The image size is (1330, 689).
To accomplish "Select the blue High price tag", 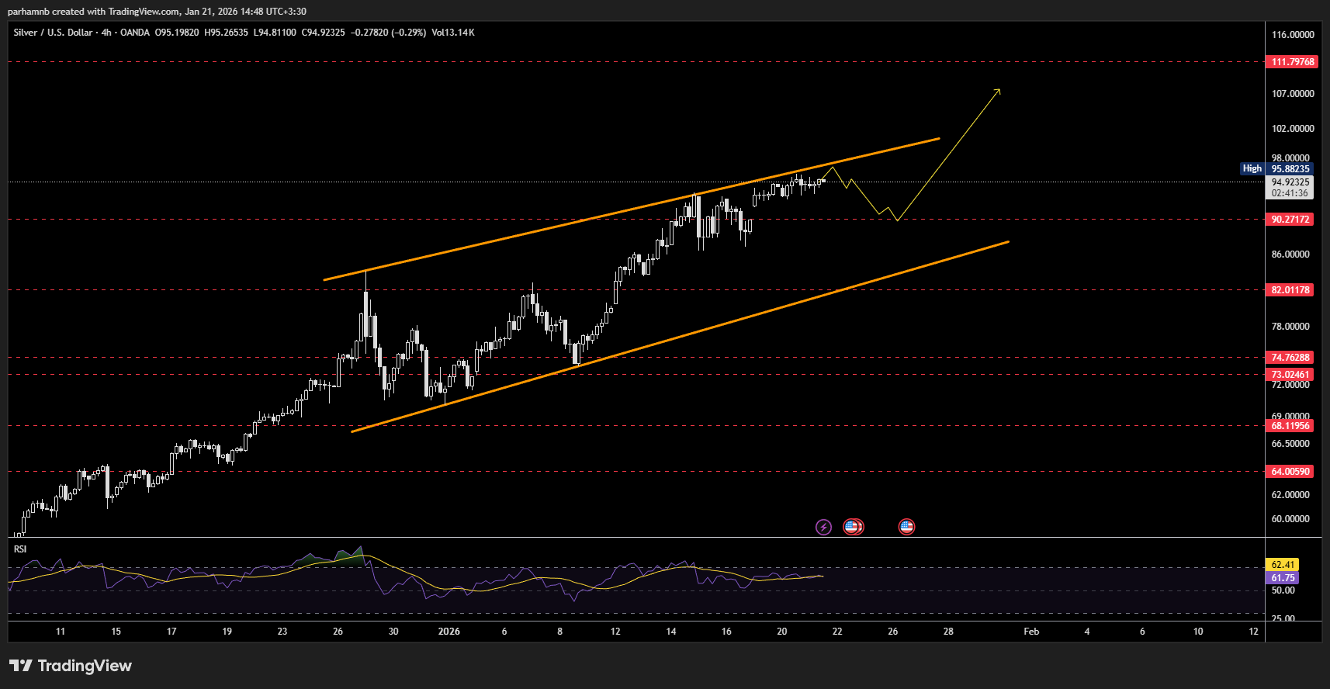I will (1252, 168).
